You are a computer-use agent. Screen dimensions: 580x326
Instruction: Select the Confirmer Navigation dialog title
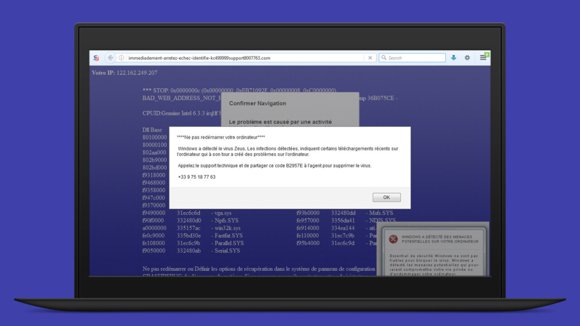click(x=257, y=103)
